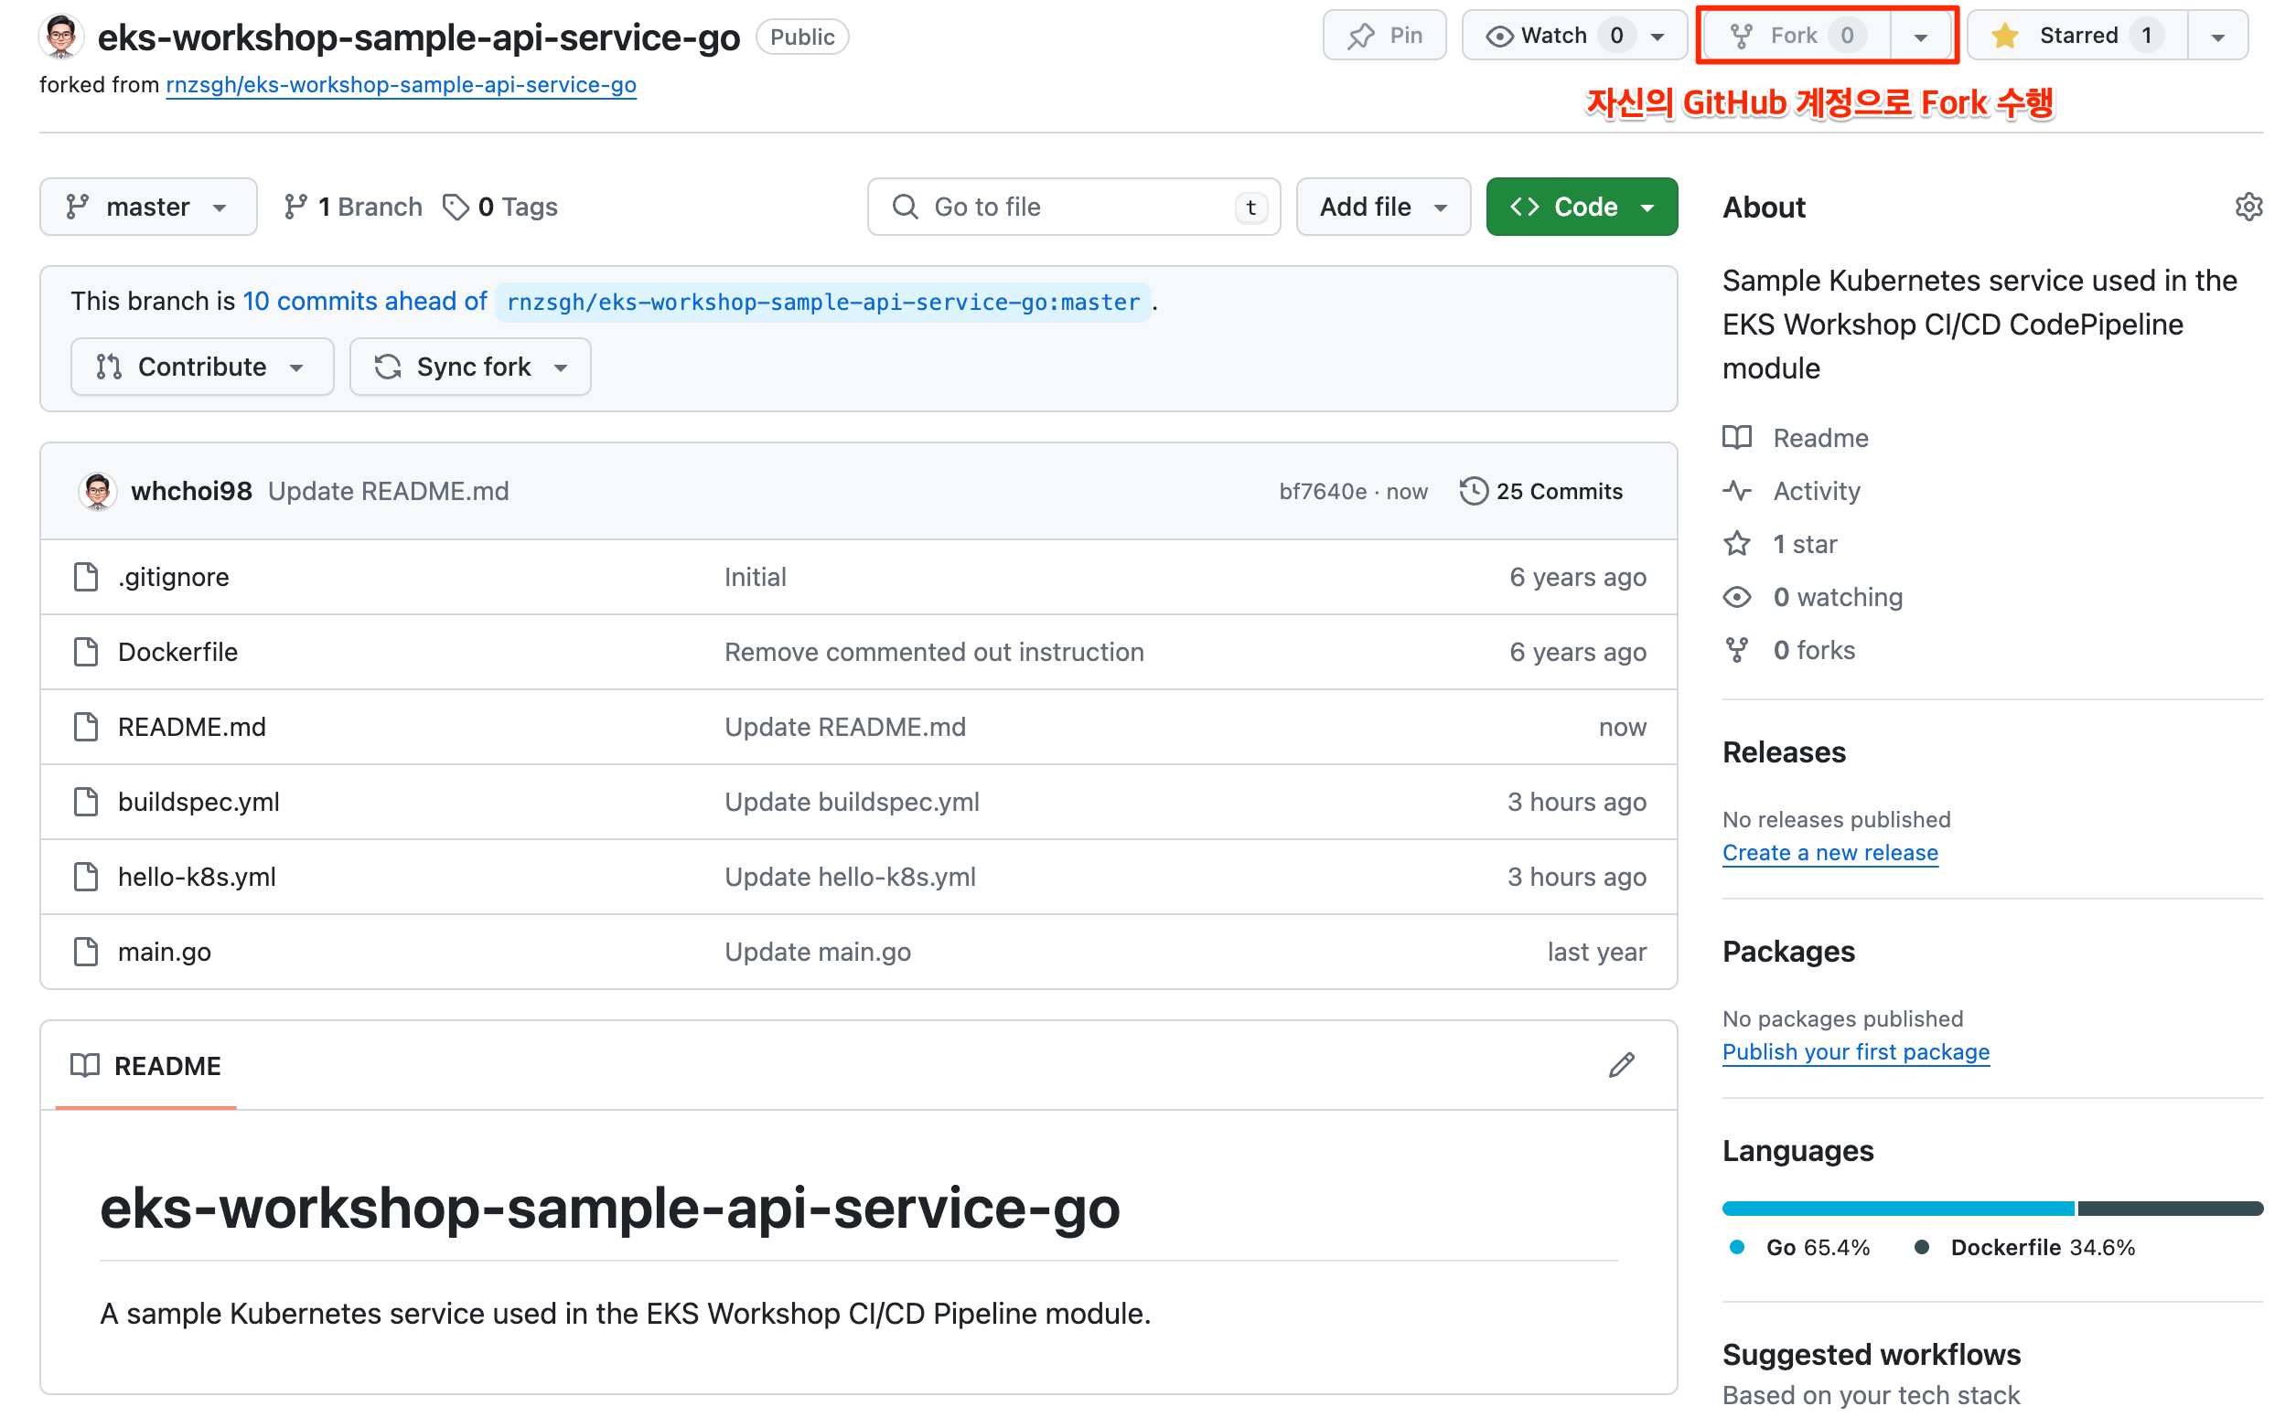Click the file icon beside main.go
Screen dimensions: 2296x1417
click(x=86, y=953)
